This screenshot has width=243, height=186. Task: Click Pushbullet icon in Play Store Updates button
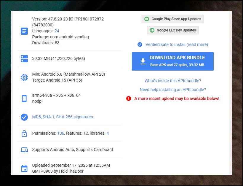[147, 19]
